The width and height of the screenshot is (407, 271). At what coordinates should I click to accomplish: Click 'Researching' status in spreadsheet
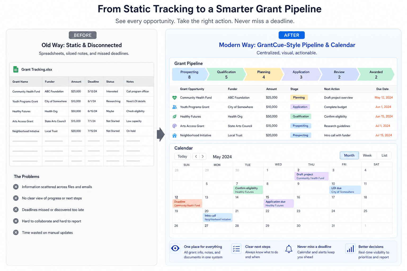(x=113, y=101)
